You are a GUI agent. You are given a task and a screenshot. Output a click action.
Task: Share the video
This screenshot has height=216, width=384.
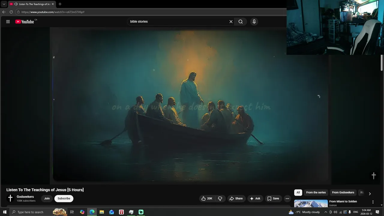[x=236, y=199]
